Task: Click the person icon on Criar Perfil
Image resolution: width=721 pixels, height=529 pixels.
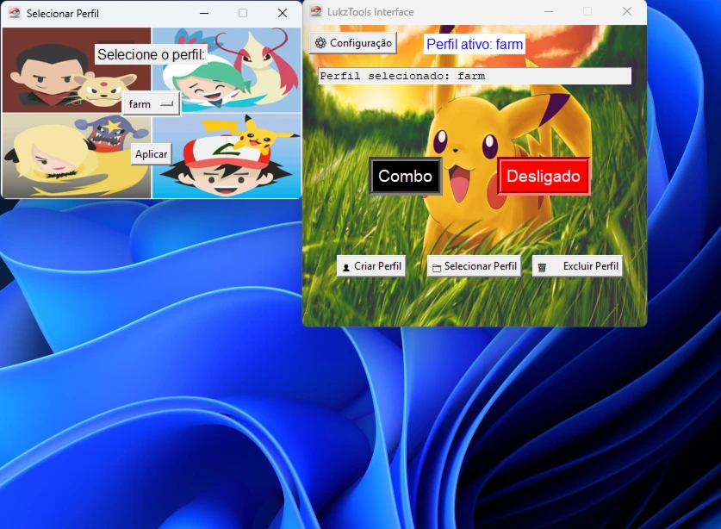Action: pyautogui.click(x=346, y=267)
